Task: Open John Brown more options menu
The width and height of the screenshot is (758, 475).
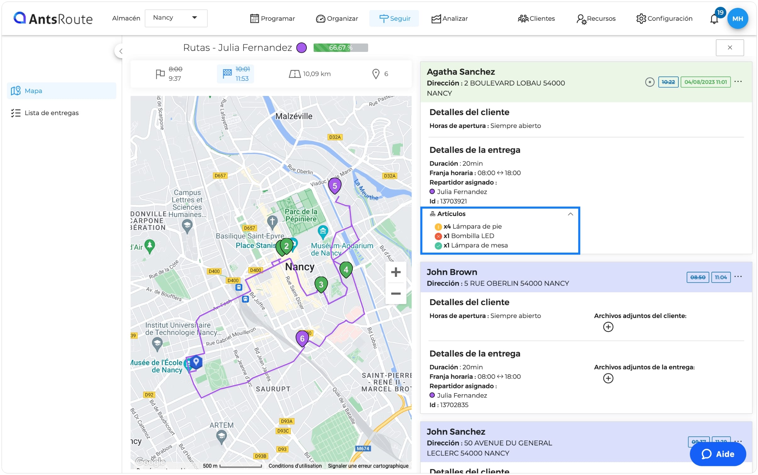Action: click(x=738, y=277)
